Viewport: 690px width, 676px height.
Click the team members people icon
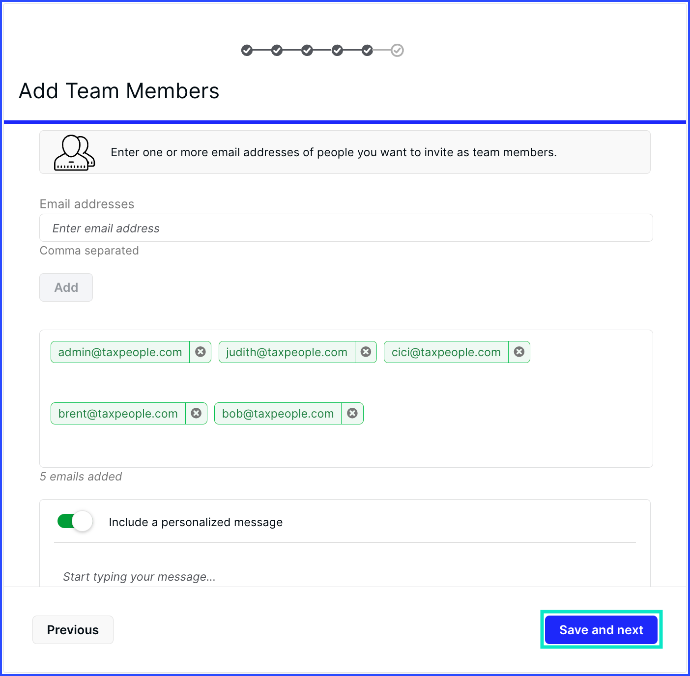(74, 153)
